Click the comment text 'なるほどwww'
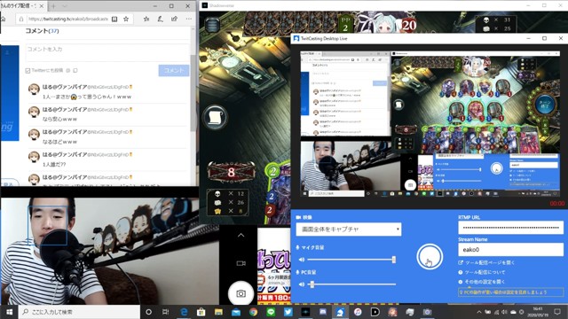Viewport: 568px width, 319px height. pyautogui.click(x=59, y=142)
